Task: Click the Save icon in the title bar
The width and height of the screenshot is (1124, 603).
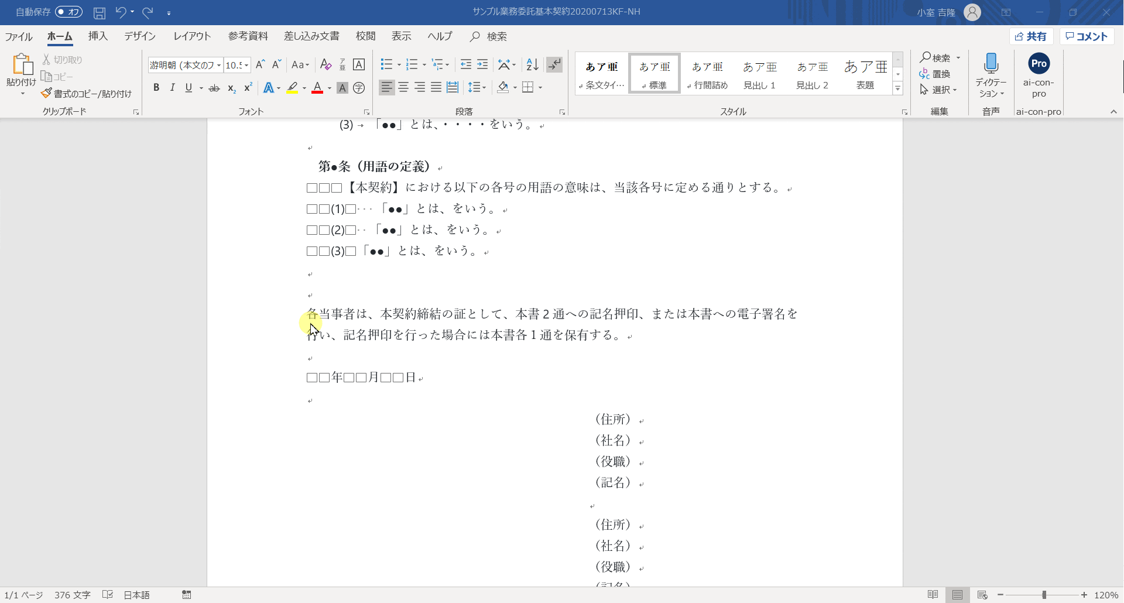Action: click(100, 12)
